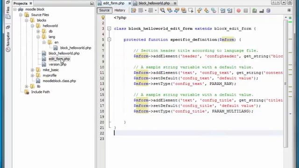The image size is (299, 168).
Task: Click the editor split icon at toolbar right
Action: [289, 10]
